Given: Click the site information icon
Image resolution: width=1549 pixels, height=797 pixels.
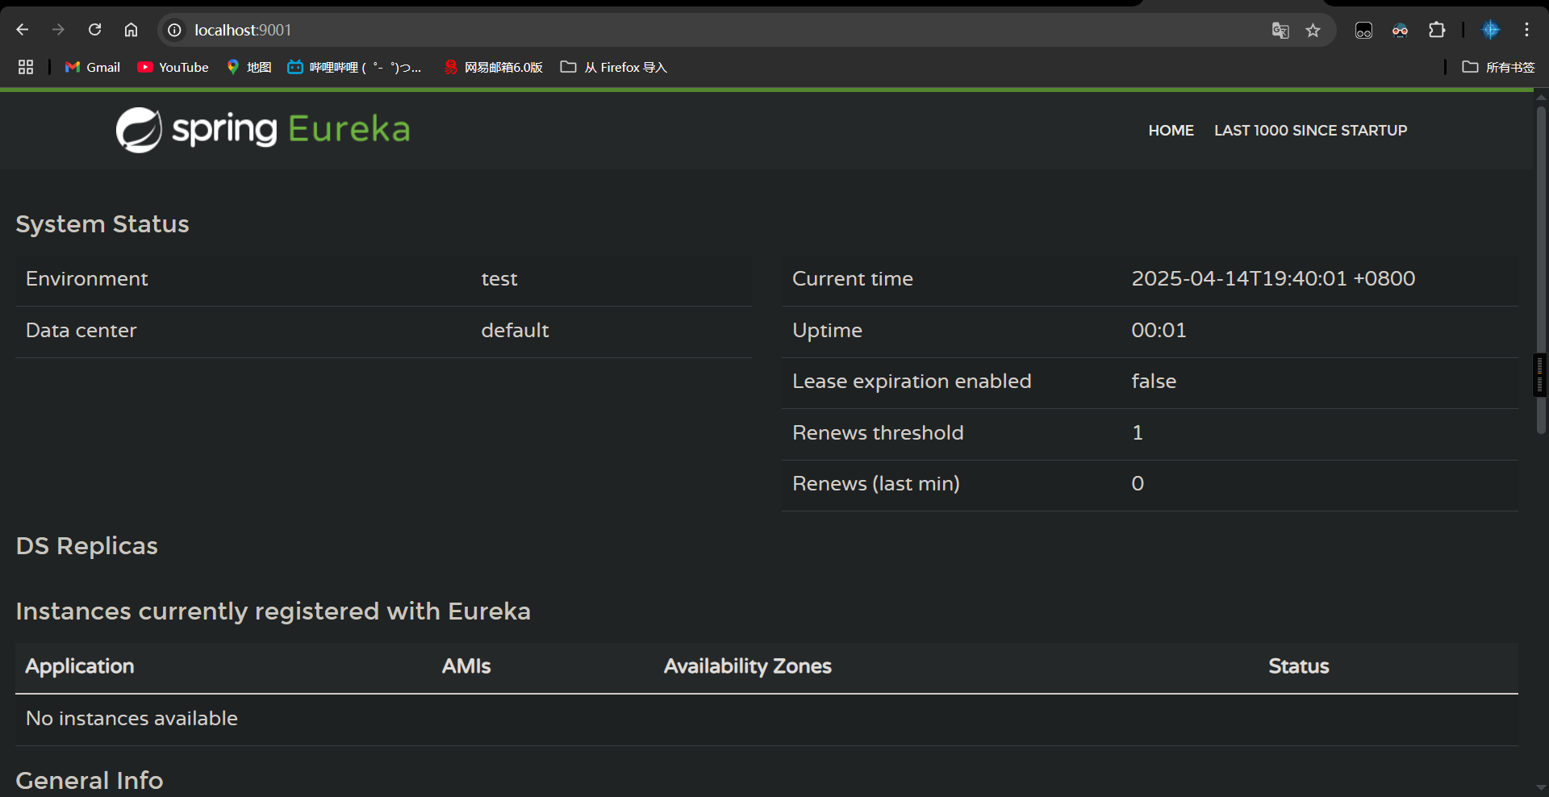Looking at the screenshot, I should (x=174, y=30).
